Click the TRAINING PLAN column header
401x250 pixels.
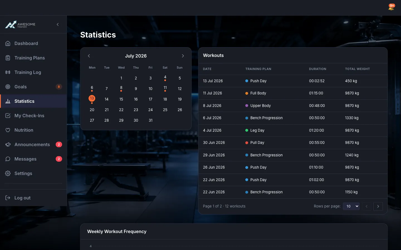(258, 69)
